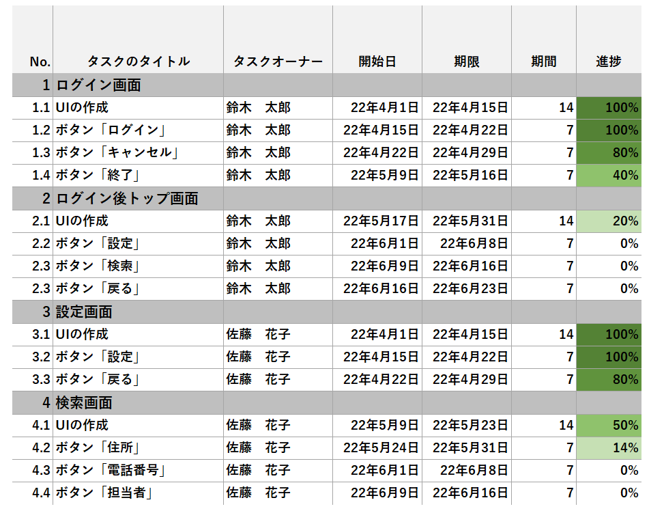
Task: Select the 40% progress cell for ボタン「終了」
Action: [x=608, y=176]
